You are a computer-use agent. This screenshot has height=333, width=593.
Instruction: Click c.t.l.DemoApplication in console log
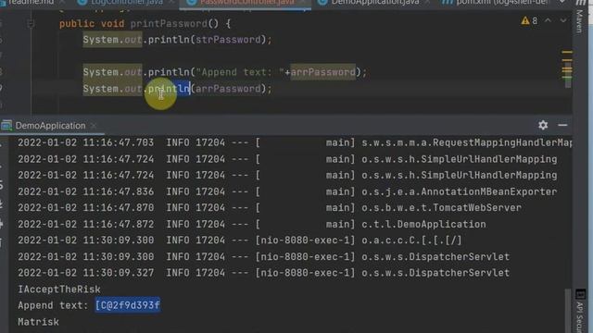423,224
